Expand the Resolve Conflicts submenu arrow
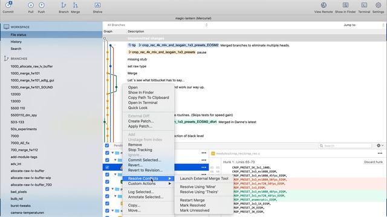Screen dimensions: 387x217 click(x=170, y=178)
